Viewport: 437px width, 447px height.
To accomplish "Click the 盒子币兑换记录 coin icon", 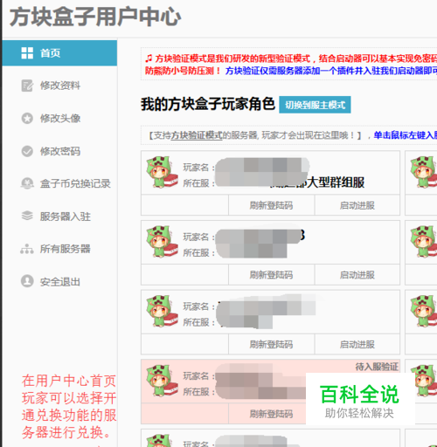I will pyautogui.click(x=27, y=183).
